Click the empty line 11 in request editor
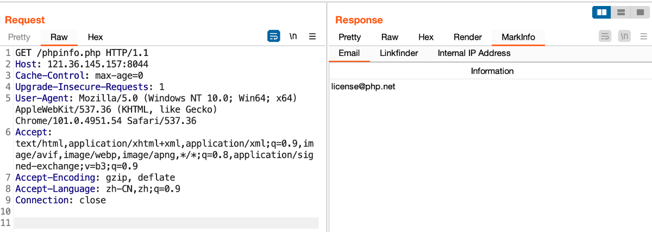 coord(163,223)
